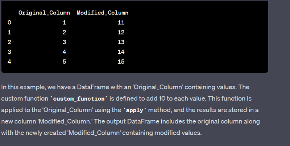Screen dimensions: 290x146
Task: Click the Original_Column header in output table
Action: tap(45, 13)
